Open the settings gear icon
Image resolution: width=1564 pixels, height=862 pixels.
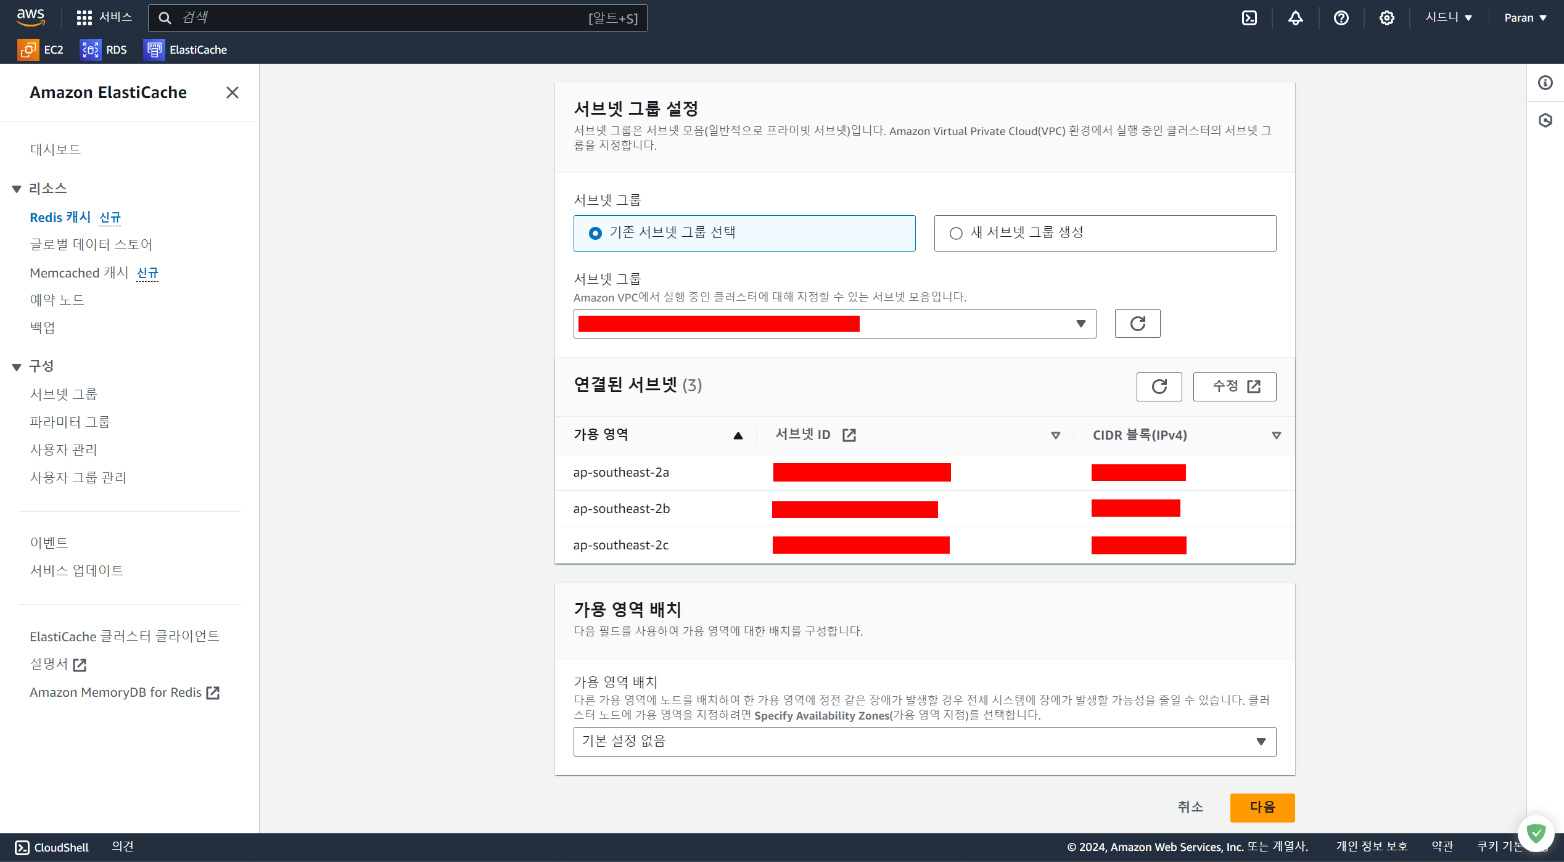(x=1386, y=18)
